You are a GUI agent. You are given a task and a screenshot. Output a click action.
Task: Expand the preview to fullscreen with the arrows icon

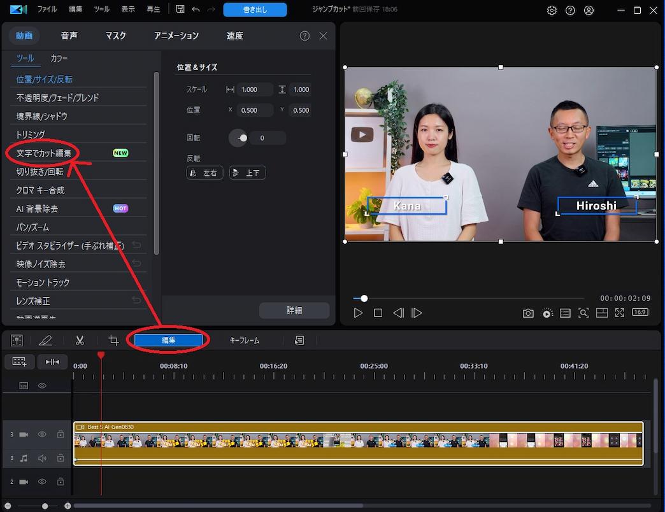click(620, 313)
